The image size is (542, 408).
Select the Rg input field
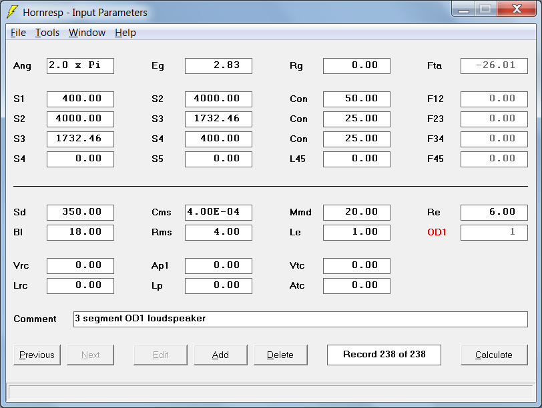click(356, 66)
